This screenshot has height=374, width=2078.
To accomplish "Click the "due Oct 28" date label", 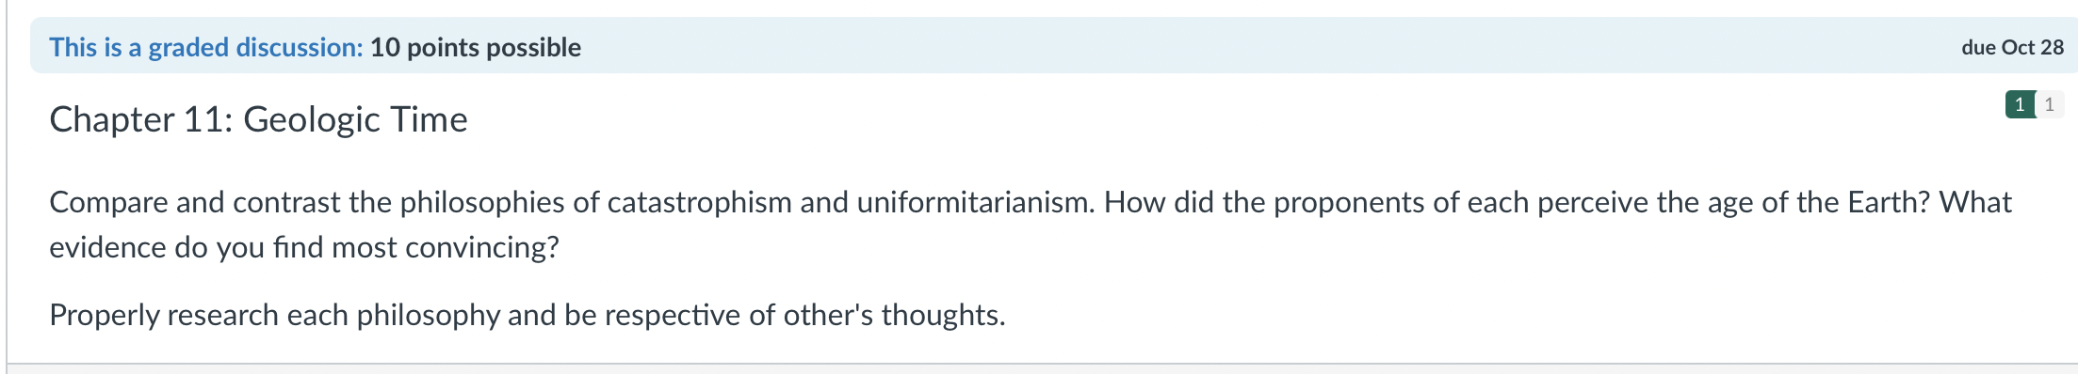I will point(2012,48).
